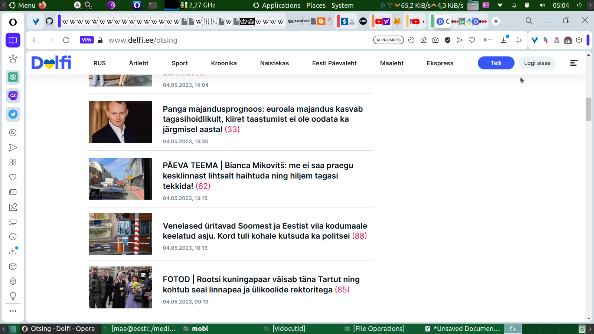This screenshot has width=594, height=334.
Task: Open Opera Settings gear in sidebar
Action: pyautogui.click(x=13, y=281)
